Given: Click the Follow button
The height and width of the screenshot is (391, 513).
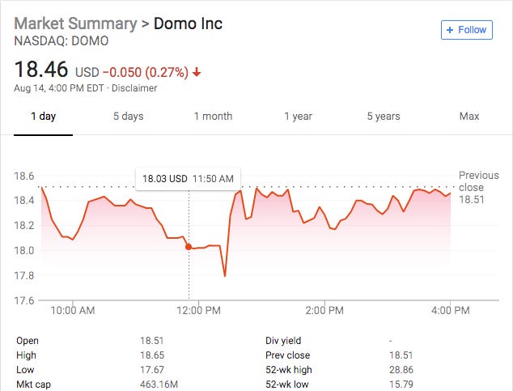Looking at the screenshot, I should [466, 30].
